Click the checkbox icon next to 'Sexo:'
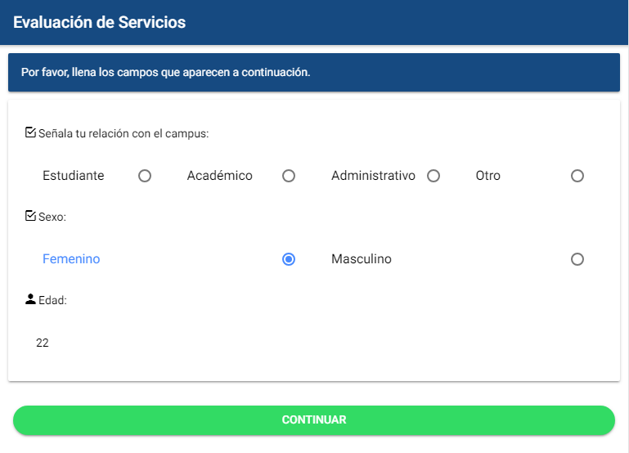Screen dimensions: 629x453 tap(31, 217)
